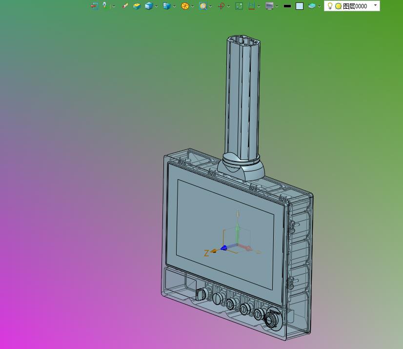Viewport: 403px width, 349px height.
Task: Click the black line color swatch
Action: tap(287, 6)
